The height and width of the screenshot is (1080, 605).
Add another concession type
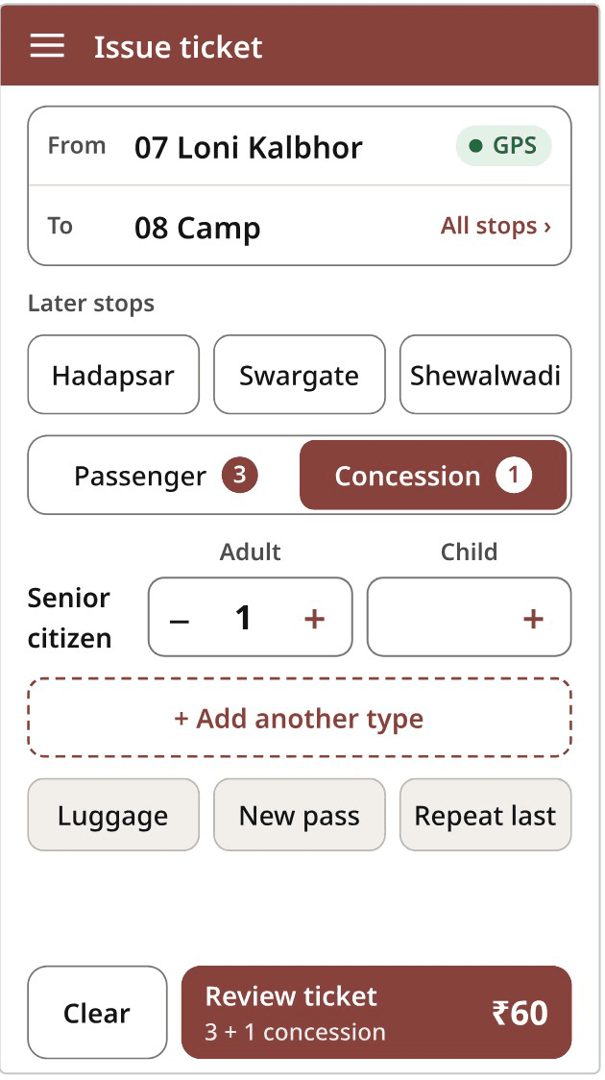pyautogui.click(x=300, y=719)
